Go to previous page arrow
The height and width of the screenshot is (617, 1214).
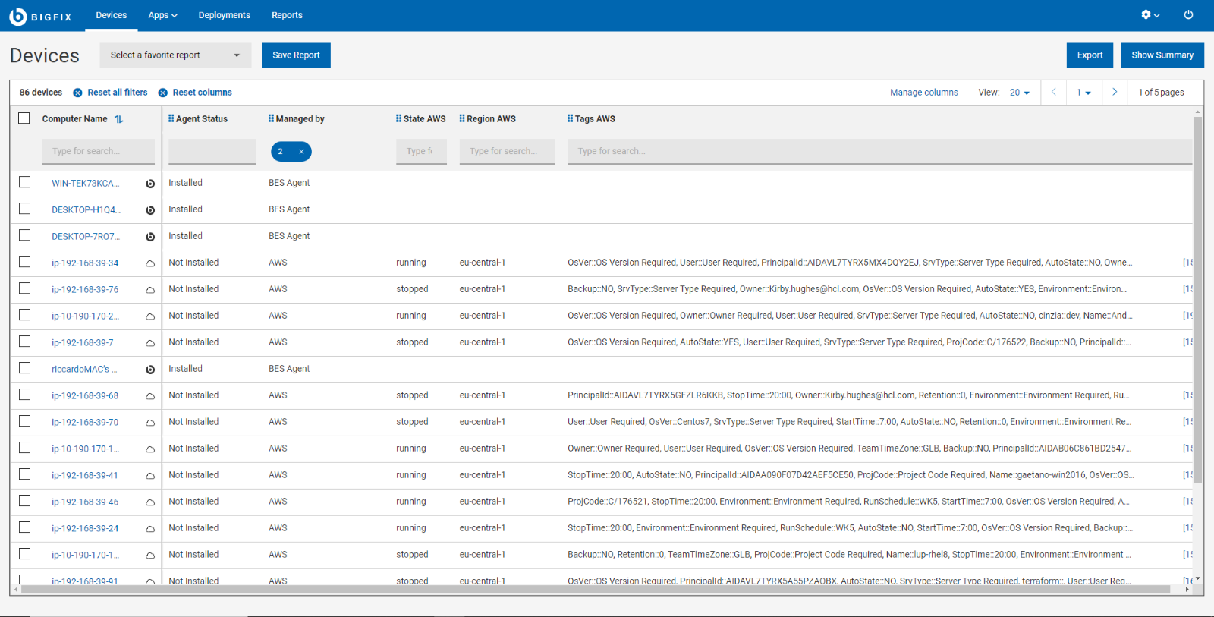(x=1053, y=93)
